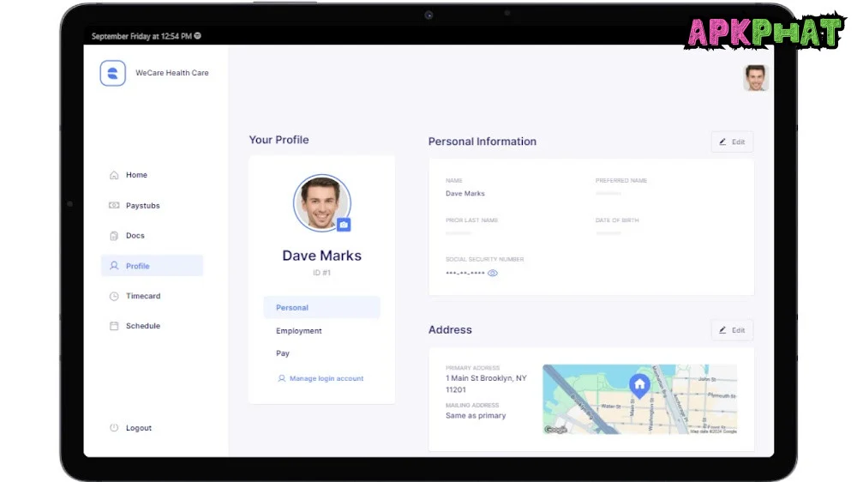Edit the Personal Information section
This screenshot has width=857, height=482.
[x=732, y=142]
